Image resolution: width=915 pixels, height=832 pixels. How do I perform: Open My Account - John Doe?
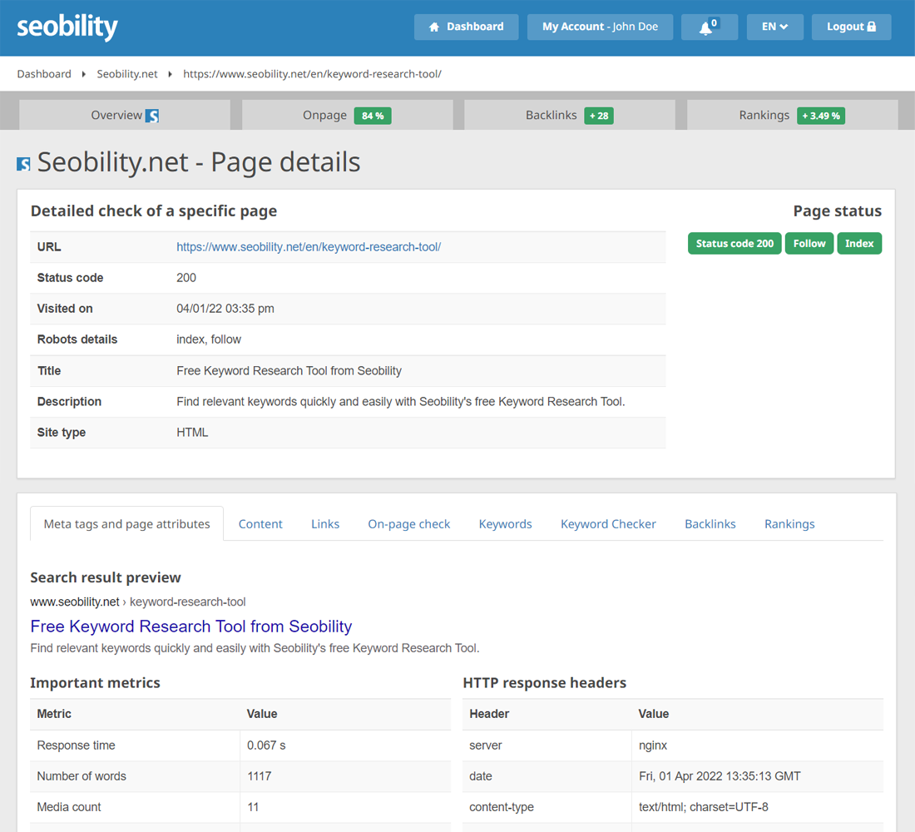[600, 27]
